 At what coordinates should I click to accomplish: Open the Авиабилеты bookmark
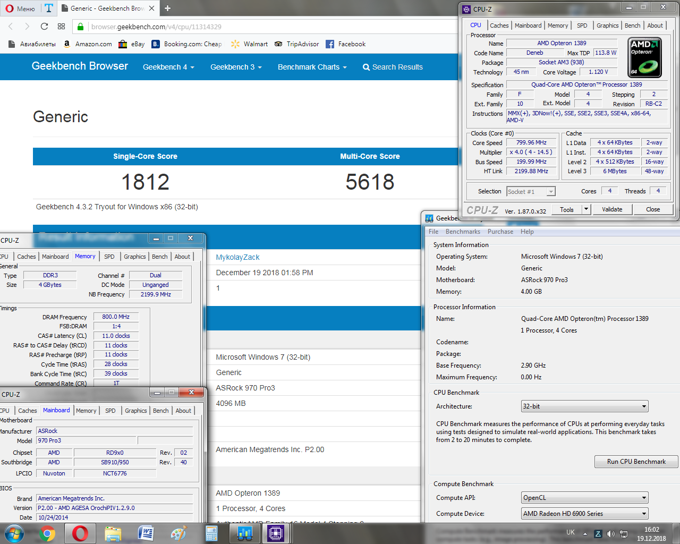[x=32, y=44]
